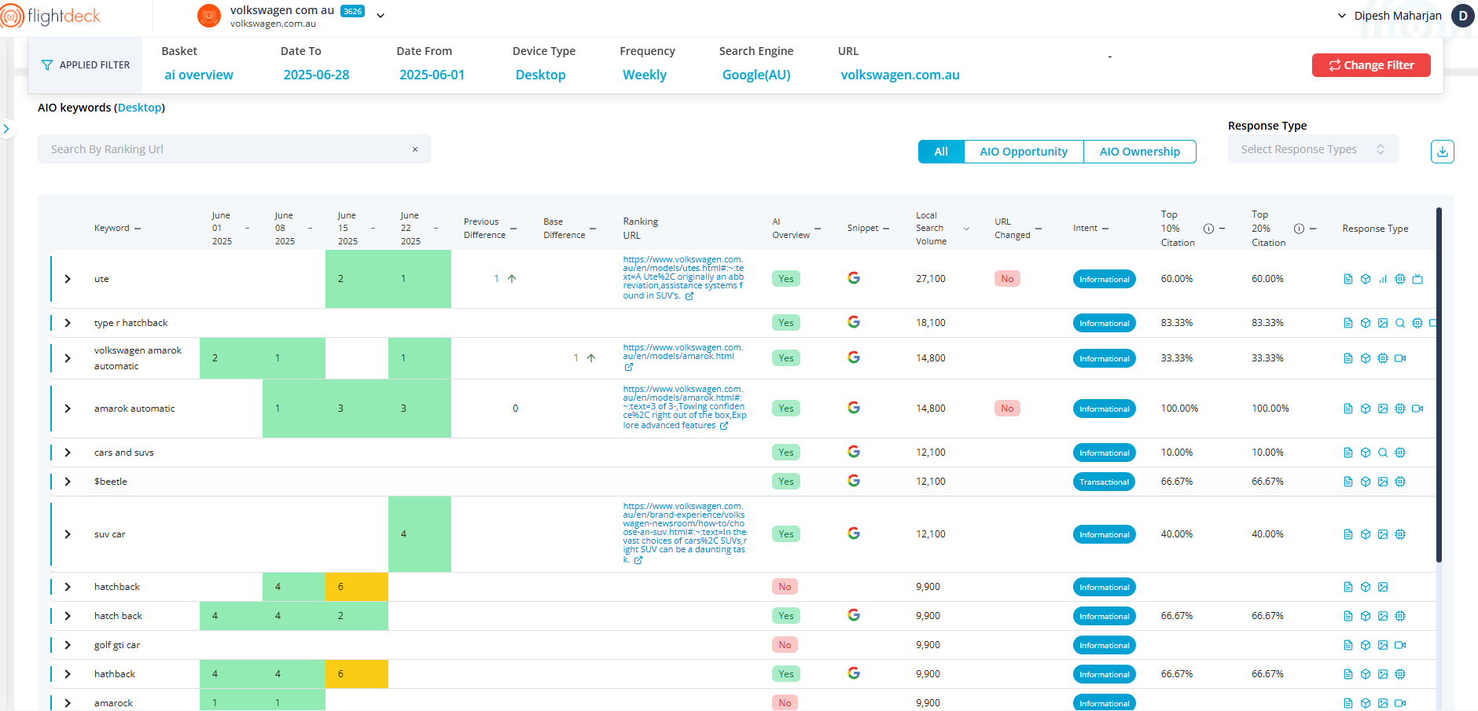This screenshot has width=1478, height=711.
Task: Open external link icon in suv car ranking URL
Action: (x=638, y=560)
